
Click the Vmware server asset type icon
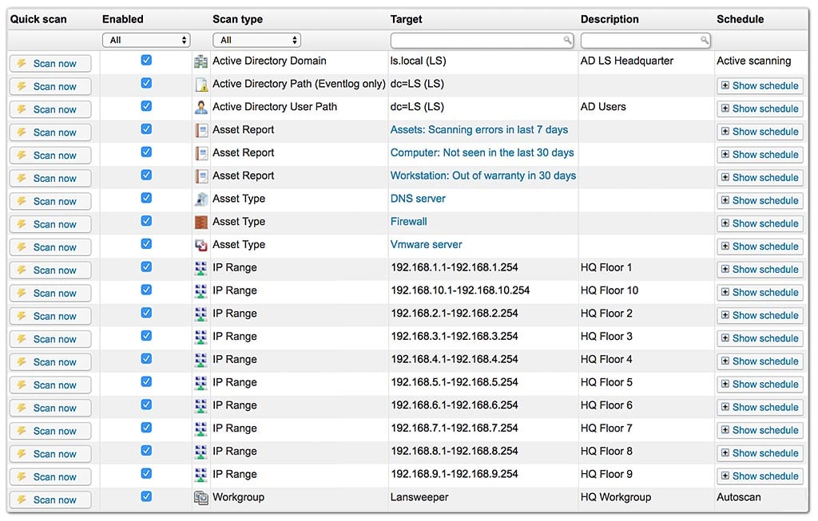point(201,246)
